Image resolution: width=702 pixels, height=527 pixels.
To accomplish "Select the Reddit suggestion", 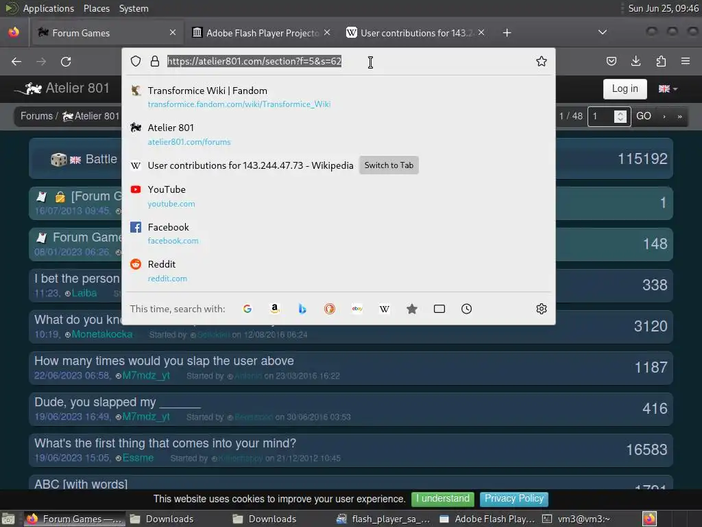I will tap(339, 271).
